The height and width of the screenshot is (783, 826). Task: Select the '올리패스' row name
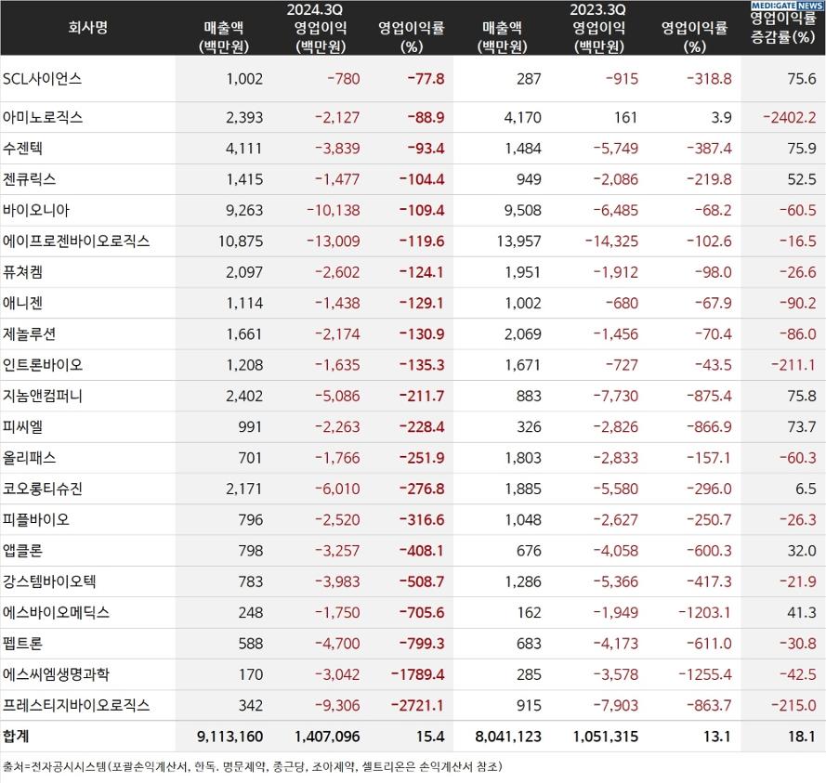(30, 458)
